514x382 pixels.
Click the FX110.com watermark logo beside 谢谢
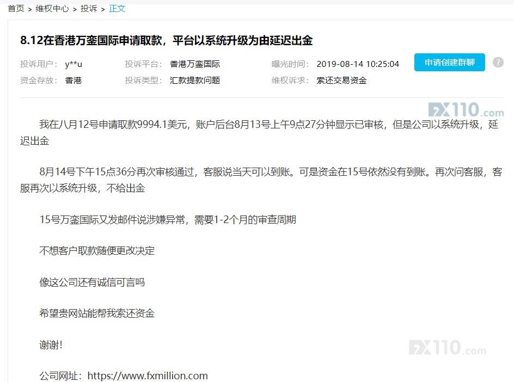pos(447,348)
